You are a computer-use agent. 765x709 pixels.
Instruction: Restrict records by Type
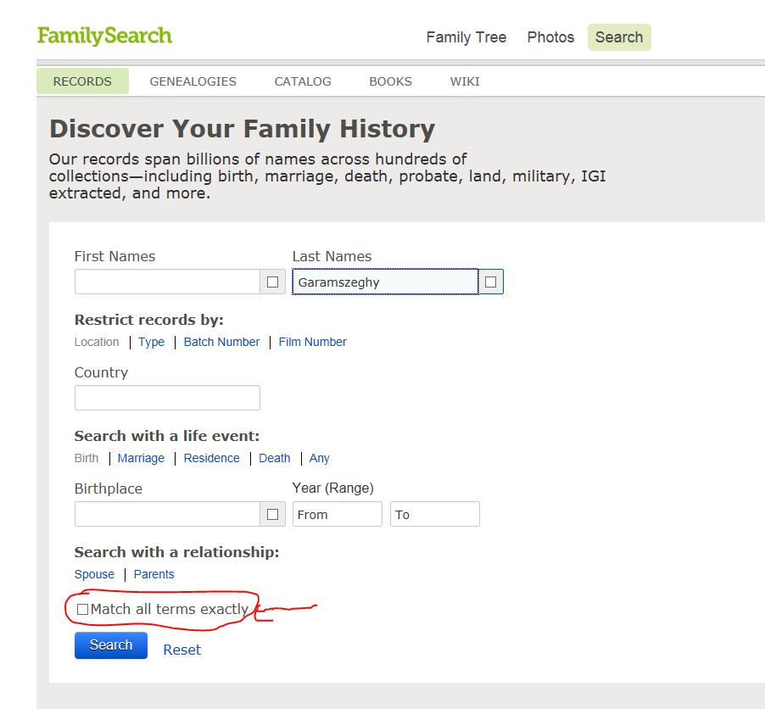click(151, 342)
